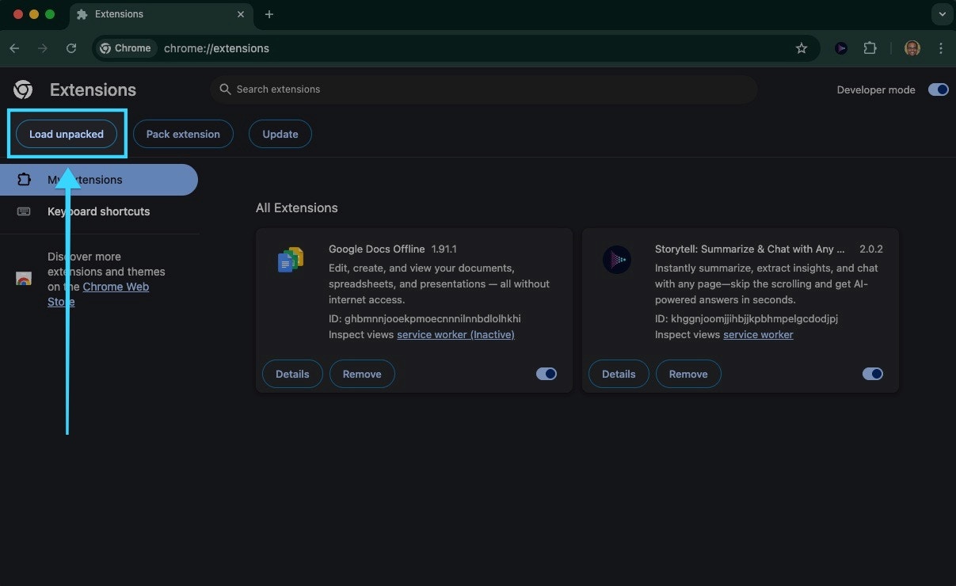Remove the Google Docs Offline extension
956x586 pixels.
tap(362, 374)
